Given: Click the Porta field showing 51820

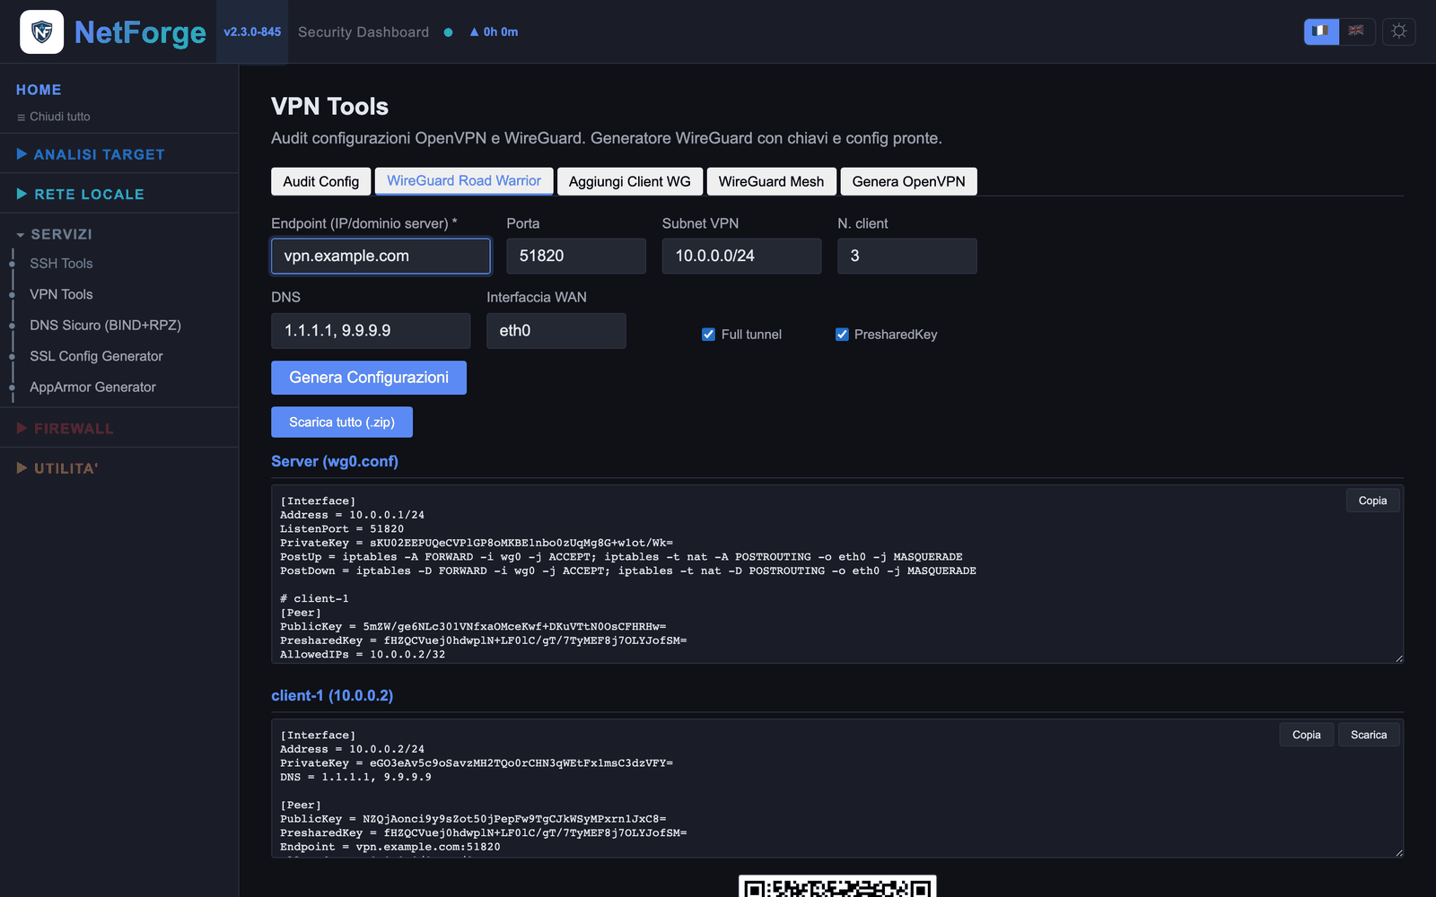Looking at the screenshot, I should point(576,256).
